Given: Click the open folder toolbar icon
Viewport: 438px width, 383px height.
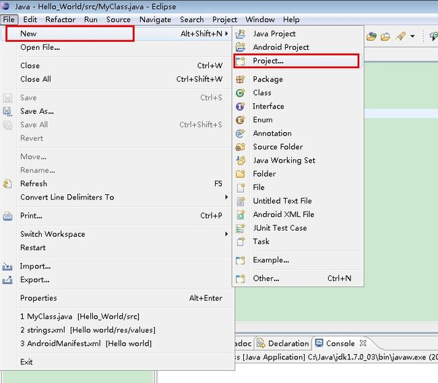Looking at the screenshot, I should point(385,36).
